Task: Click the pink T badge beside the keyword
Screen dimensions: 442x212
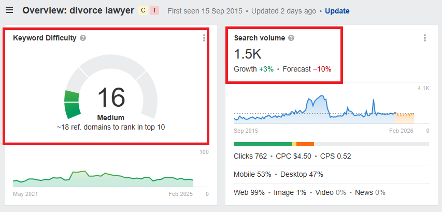Action: (154, 10)
